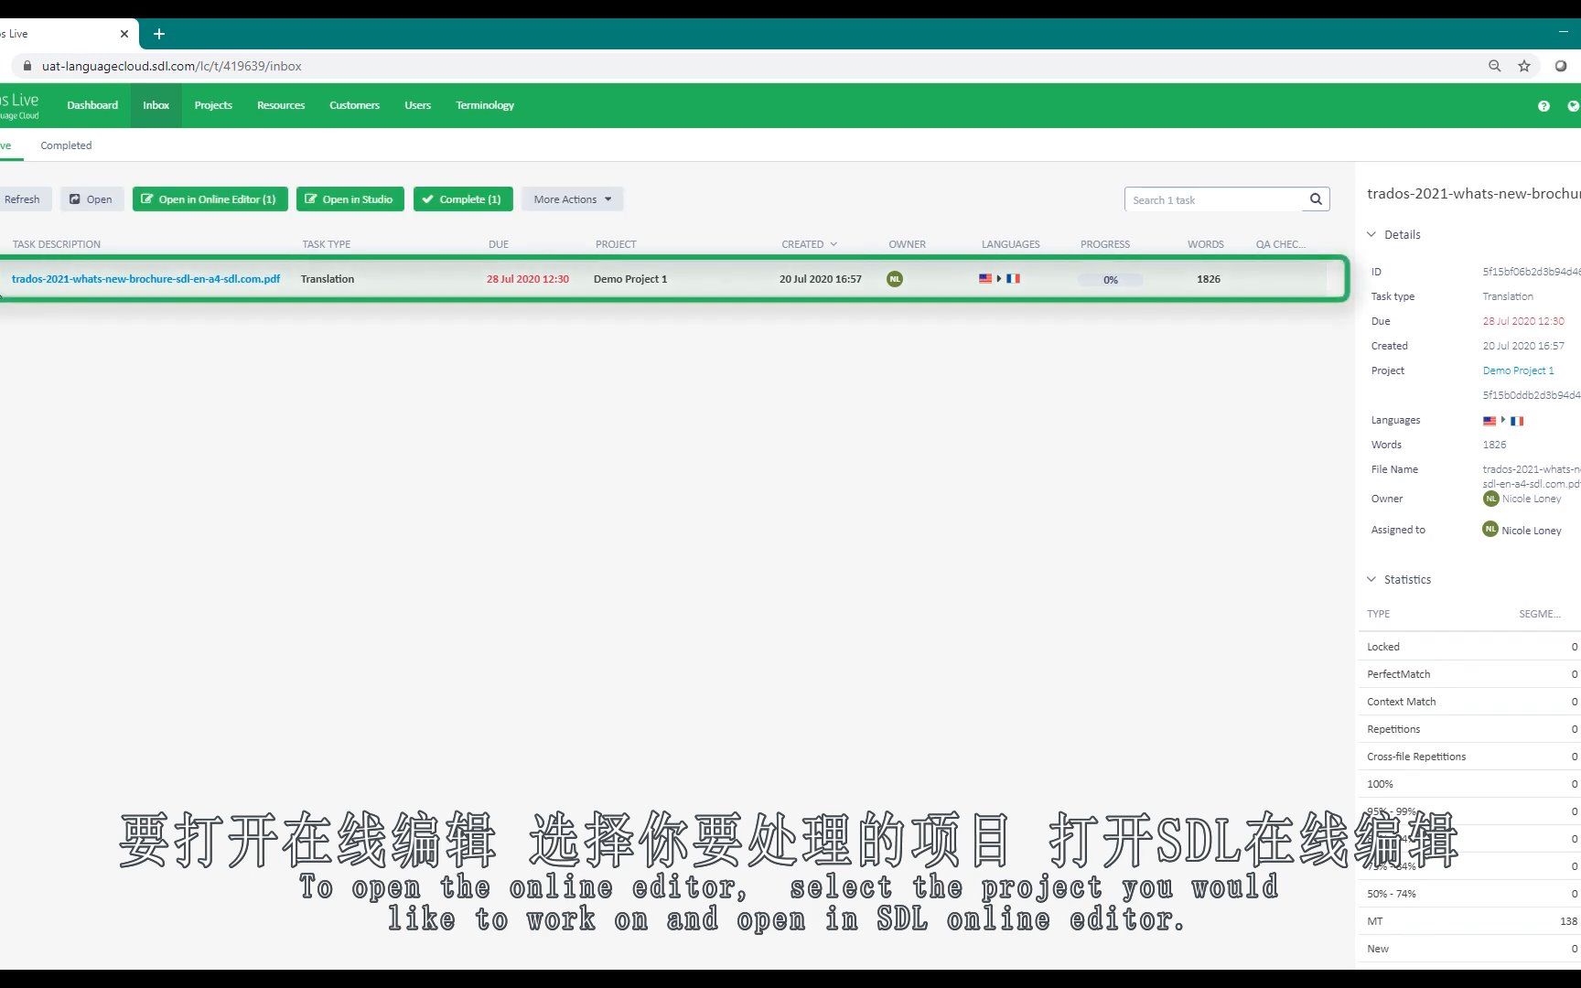This screenshot has width=1581, height=988.
Task: Click the Open in Studio edit icon
Action: coord(309,199)
